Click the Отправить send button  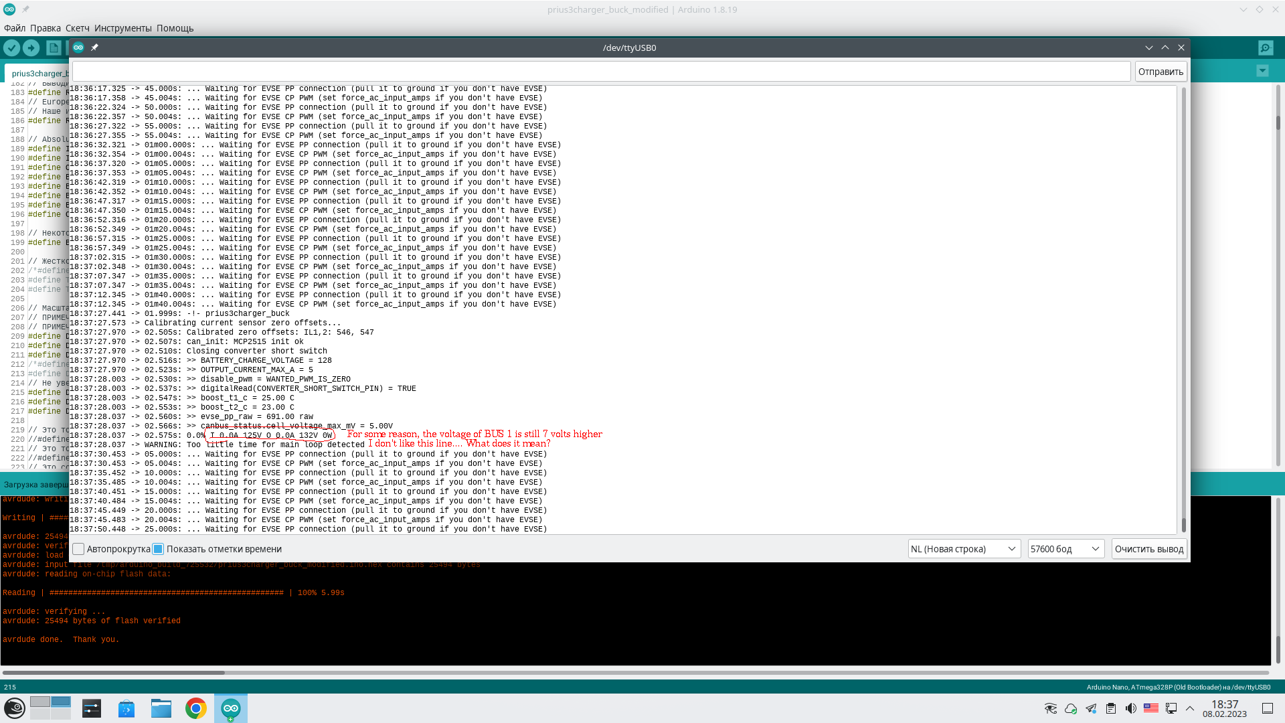click(1161, 72)
